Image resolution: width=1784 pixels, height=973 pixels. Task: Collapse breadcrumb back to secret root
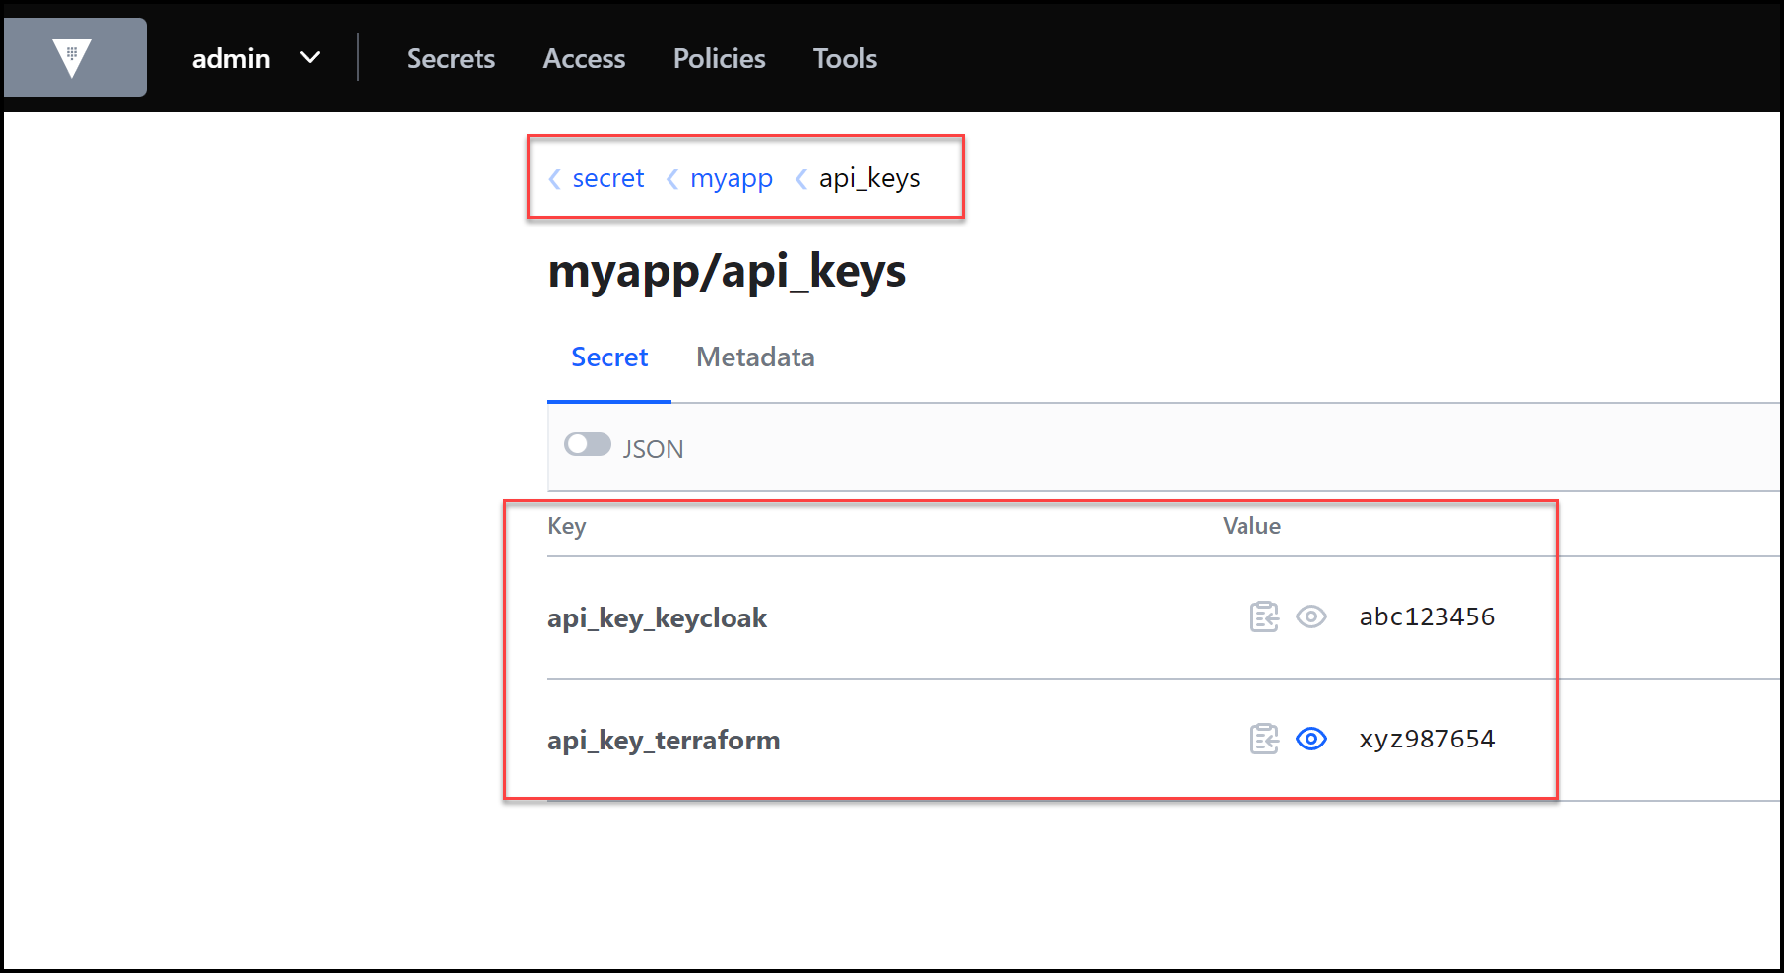click(x=607, y=178)
